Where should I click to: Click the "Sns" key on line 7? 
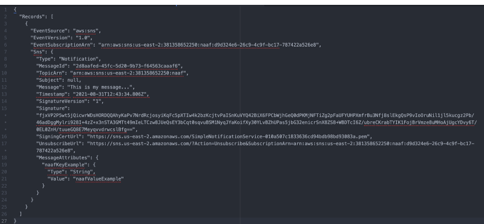38,52
